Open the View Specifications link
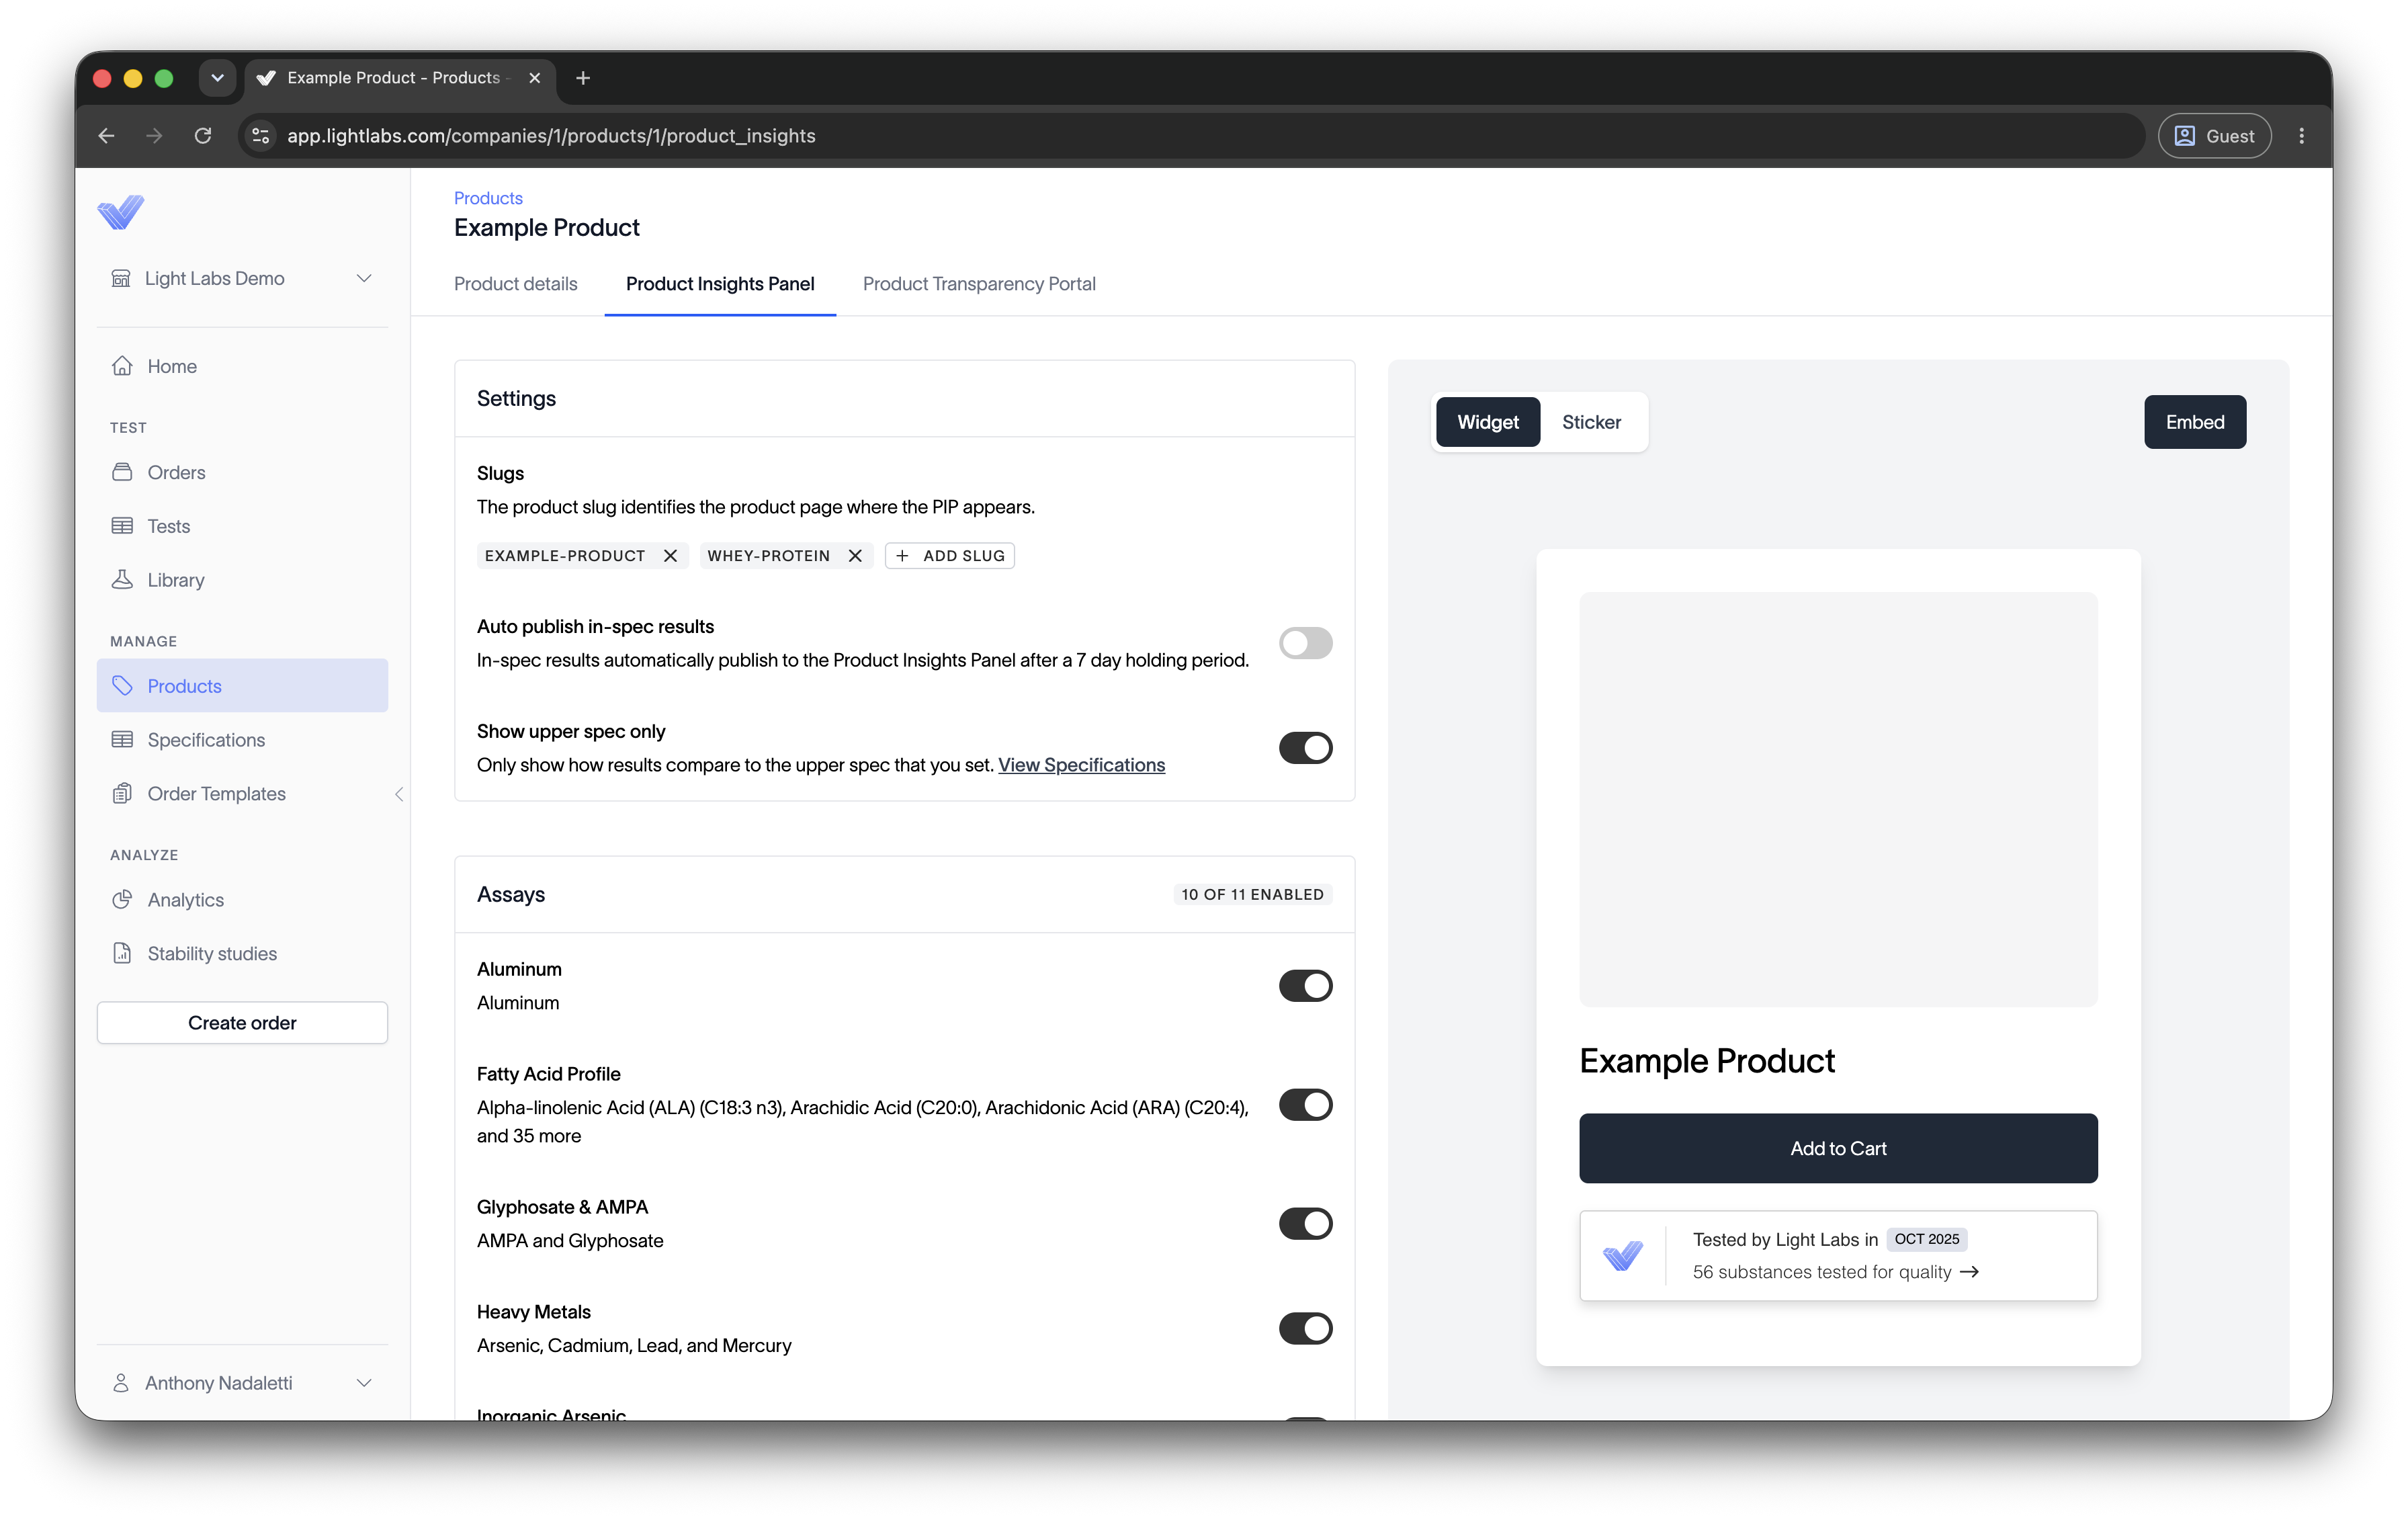Image resolution: width=2408 pixels, height=1520 pixels. 1081,765
